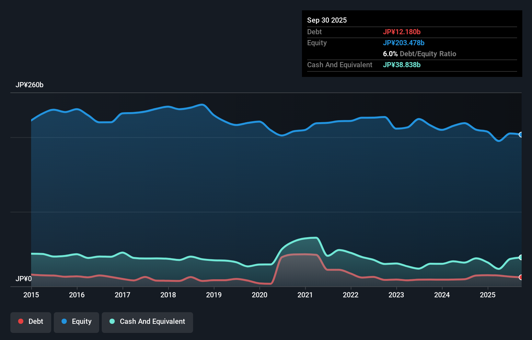Click the red Debt value JP¥12.180b
This screenshot has width=532, height=340.
click(x=402, y=32)
